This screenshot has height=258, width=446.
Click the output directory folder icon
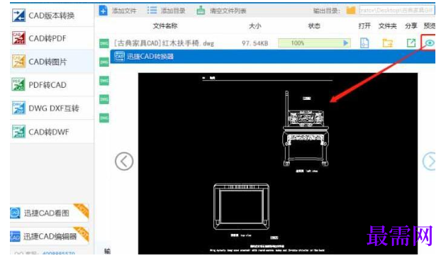click(351, 11)
